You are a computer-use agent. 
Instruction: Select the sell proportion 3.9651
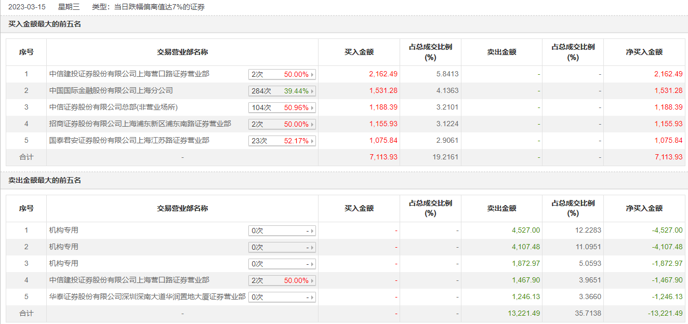click(589, 280)
